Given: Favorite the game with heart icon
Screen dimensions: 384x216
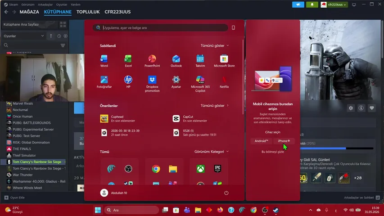Looking at the screenshot, I should click(x=371, y=108).
